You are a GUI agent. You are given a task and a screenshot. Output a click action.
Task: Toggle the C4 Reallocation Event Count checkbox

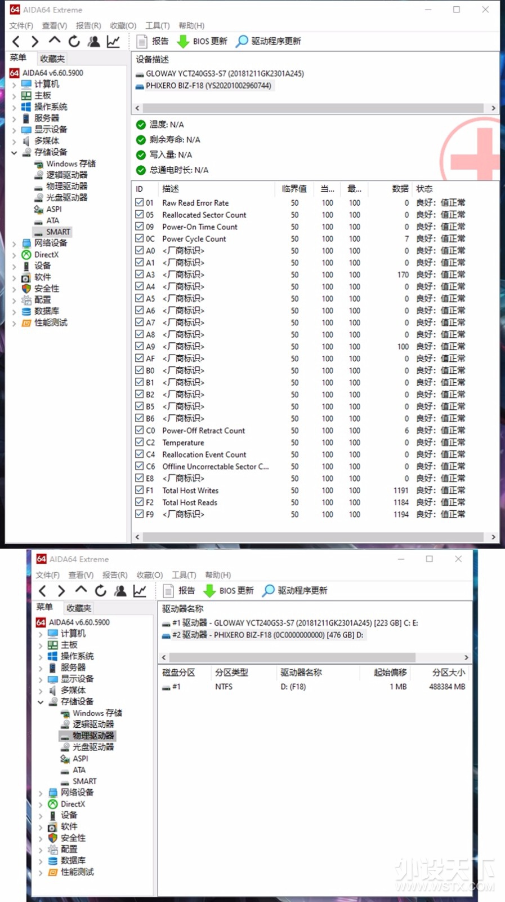pyautogui.click(x=139, y=454)
